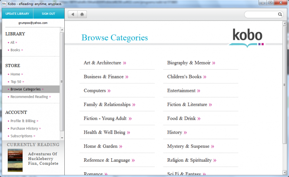Screen dimensions: 289x177
Task: Click main page scrollbar up arrow
Action: 285,23
